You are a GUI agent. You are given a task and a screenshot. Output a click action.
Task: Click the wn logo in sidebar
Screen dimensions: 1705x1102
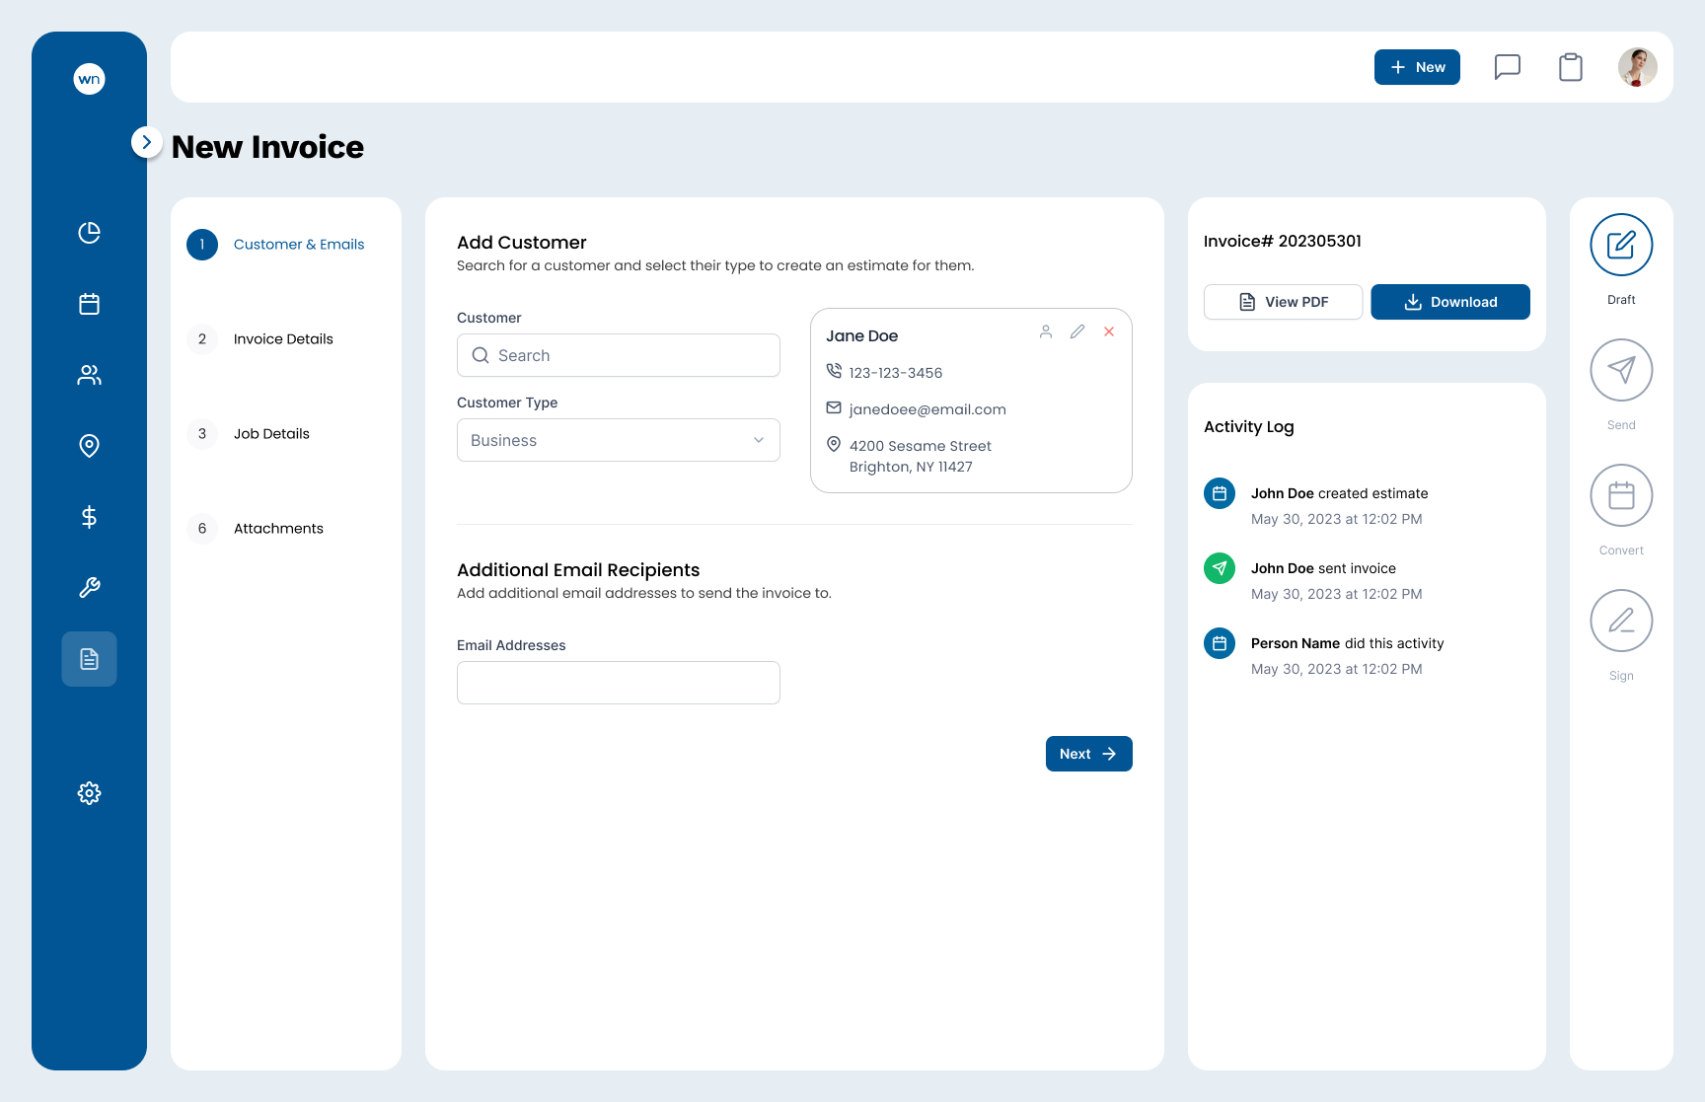click(89, 79)
